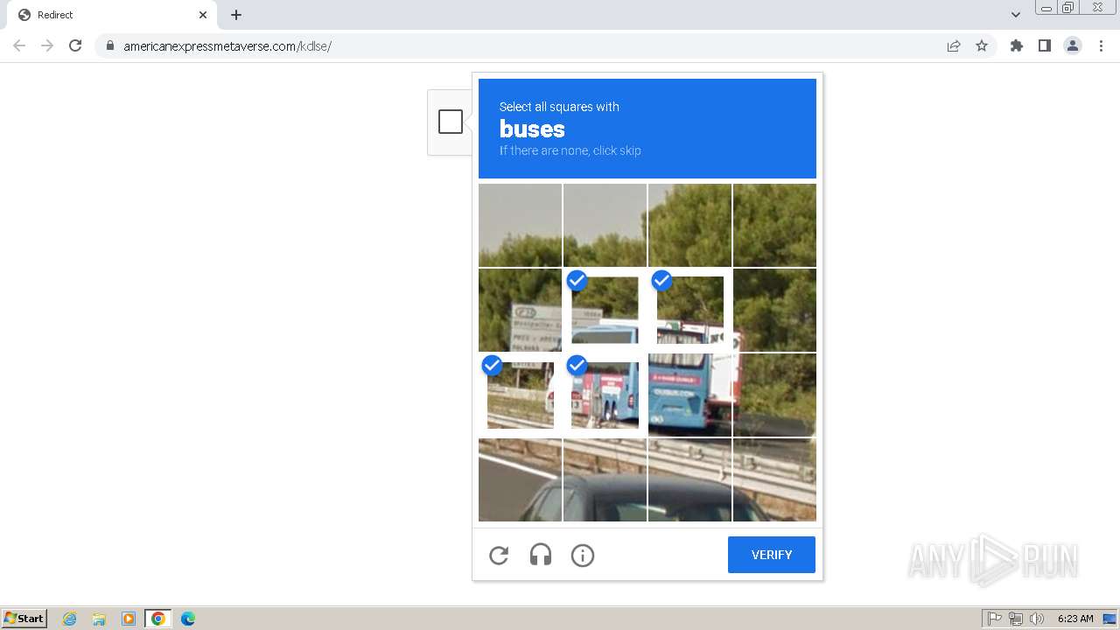
Task: Open volume speaker tray icon
Action: click(x=1037, y=619)
